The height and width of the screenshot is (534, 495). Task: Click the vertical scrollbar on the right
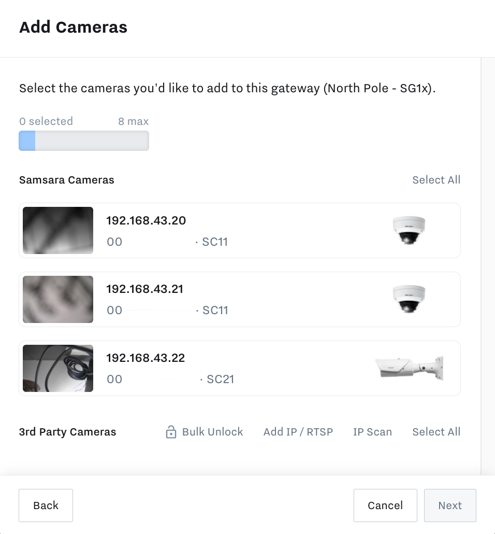tap(488, 265)
